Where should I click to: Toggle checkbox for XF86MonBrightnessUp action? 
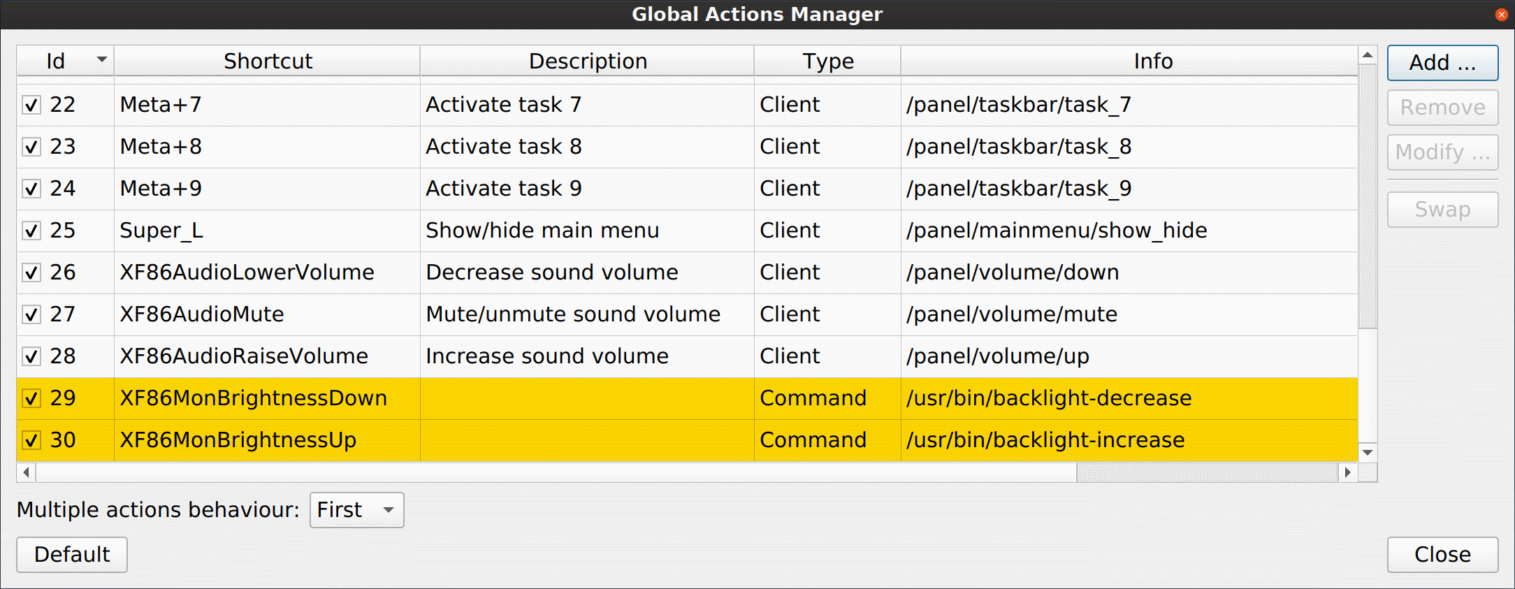point(31,440)
